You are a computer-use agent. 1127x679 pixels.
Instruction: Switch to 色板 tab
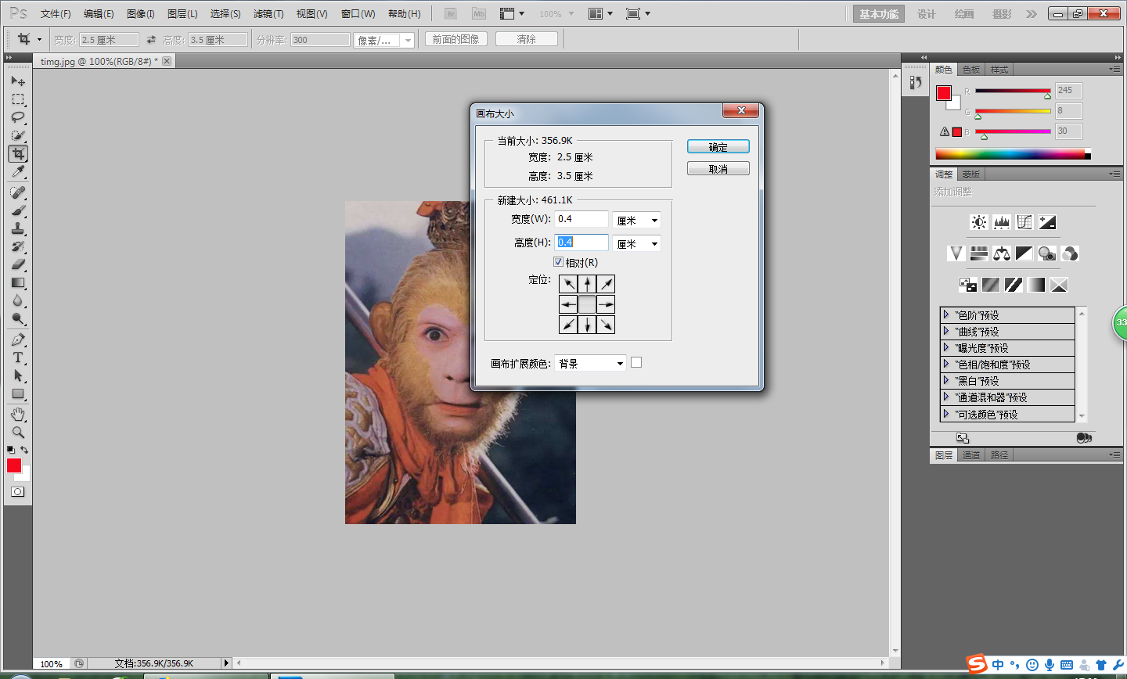[x=971, y=70]
